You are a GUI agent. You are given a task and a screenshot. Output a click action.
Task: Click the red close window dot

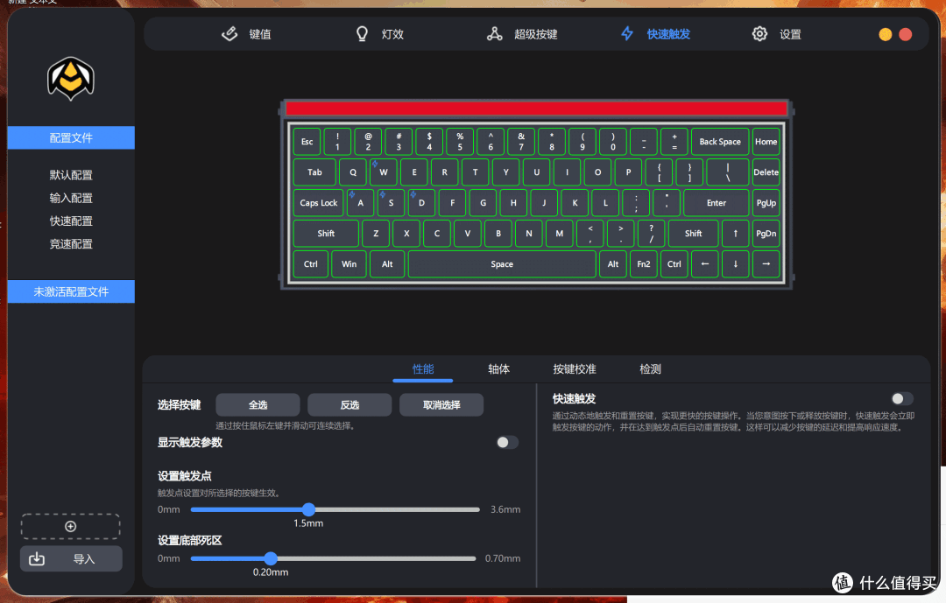pyautogui.click(x=906, y=34)
